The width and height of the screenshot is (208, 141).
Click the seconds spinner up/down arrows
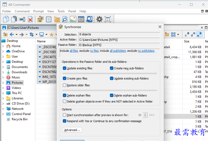(x=145, y=115)
